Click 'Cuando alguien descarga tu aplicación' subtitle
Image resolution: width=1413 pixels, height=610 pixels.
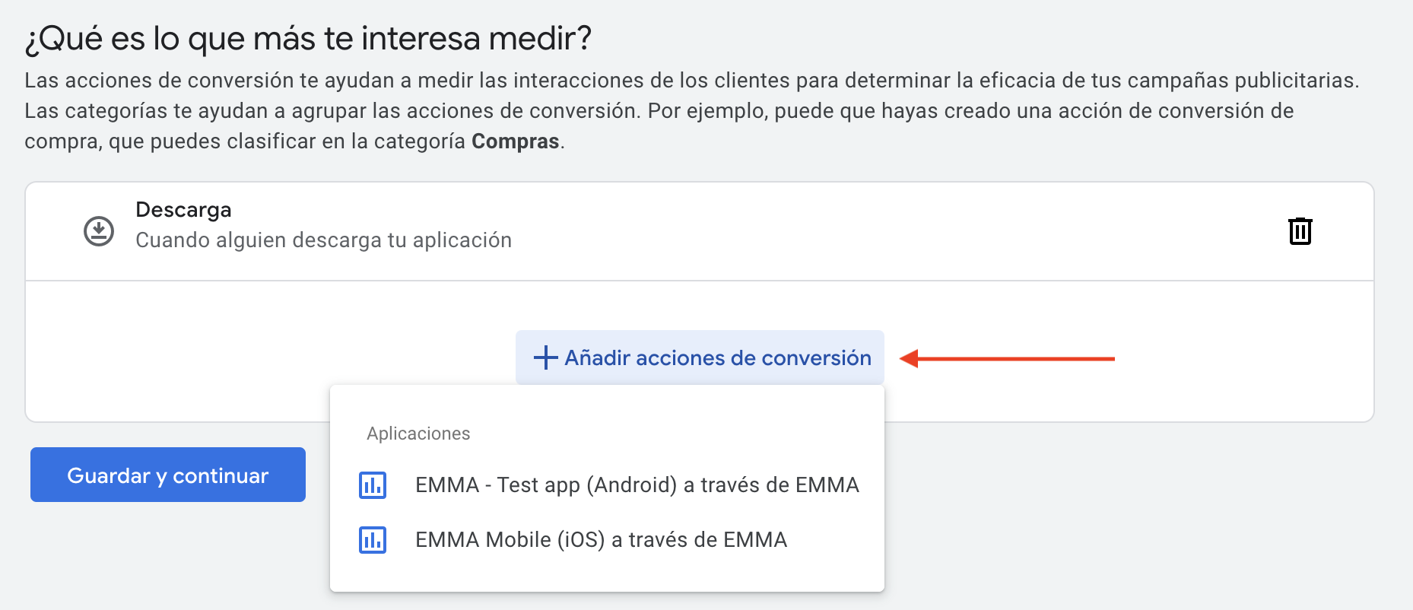click(323, 240)
